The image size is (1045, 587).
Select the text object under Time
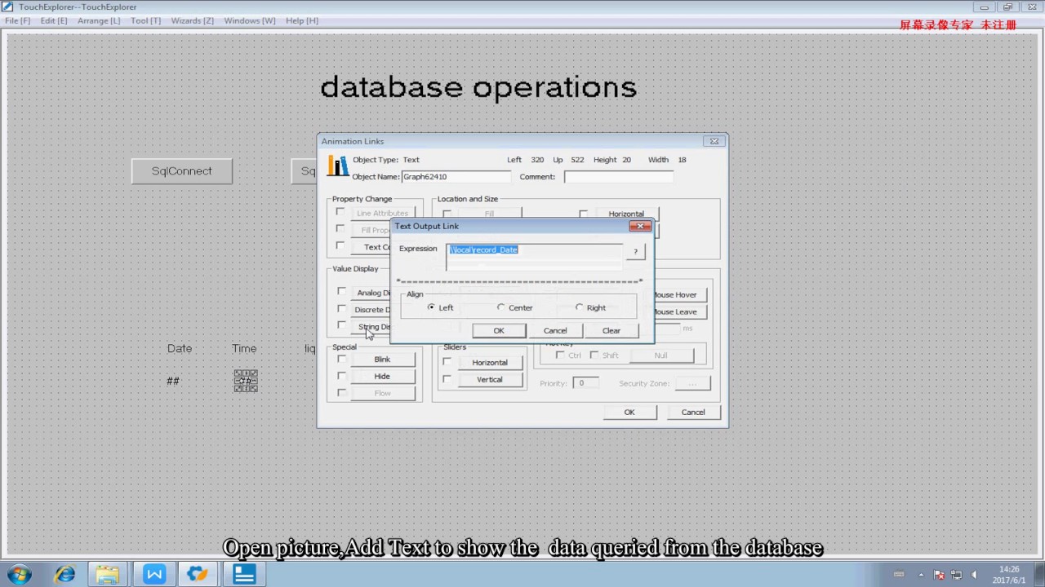coord(246,381)
